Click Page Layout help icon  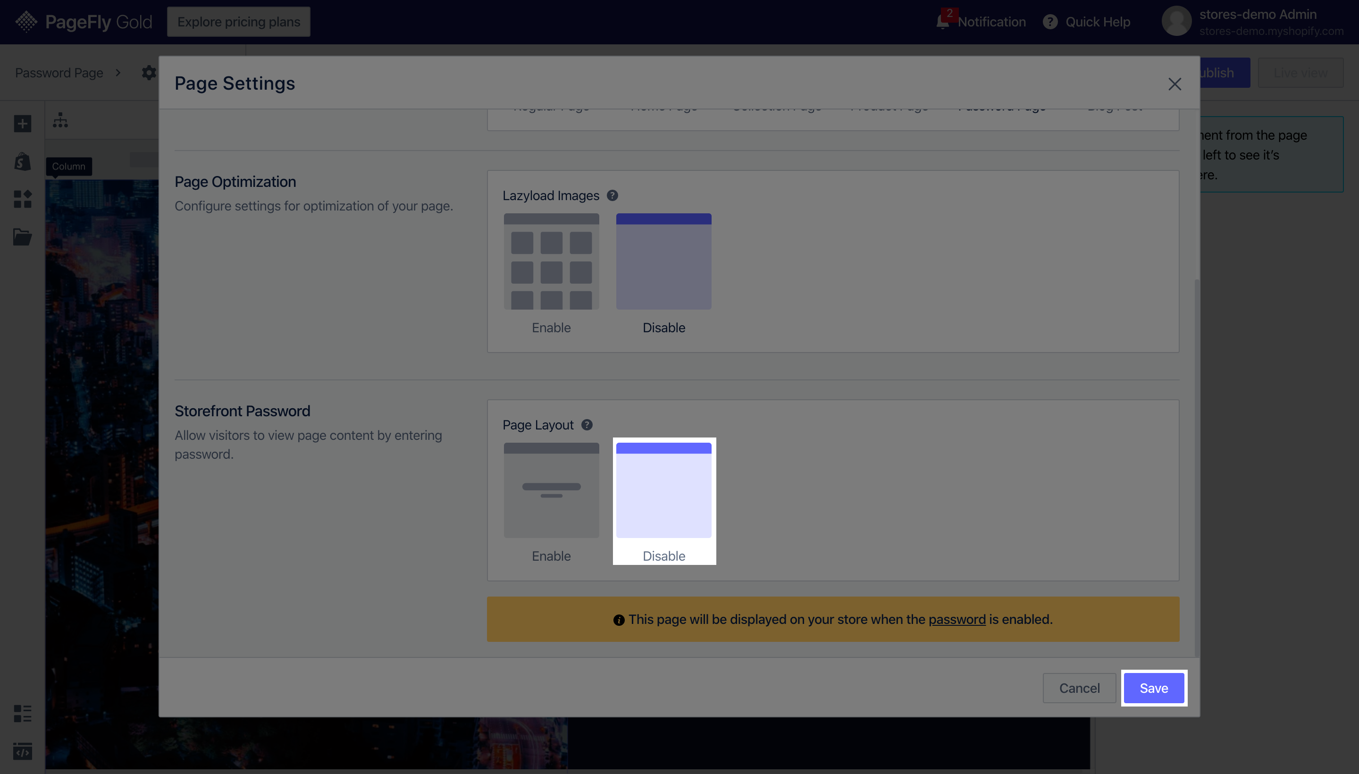pyautogui.click(x=587, y=425)
